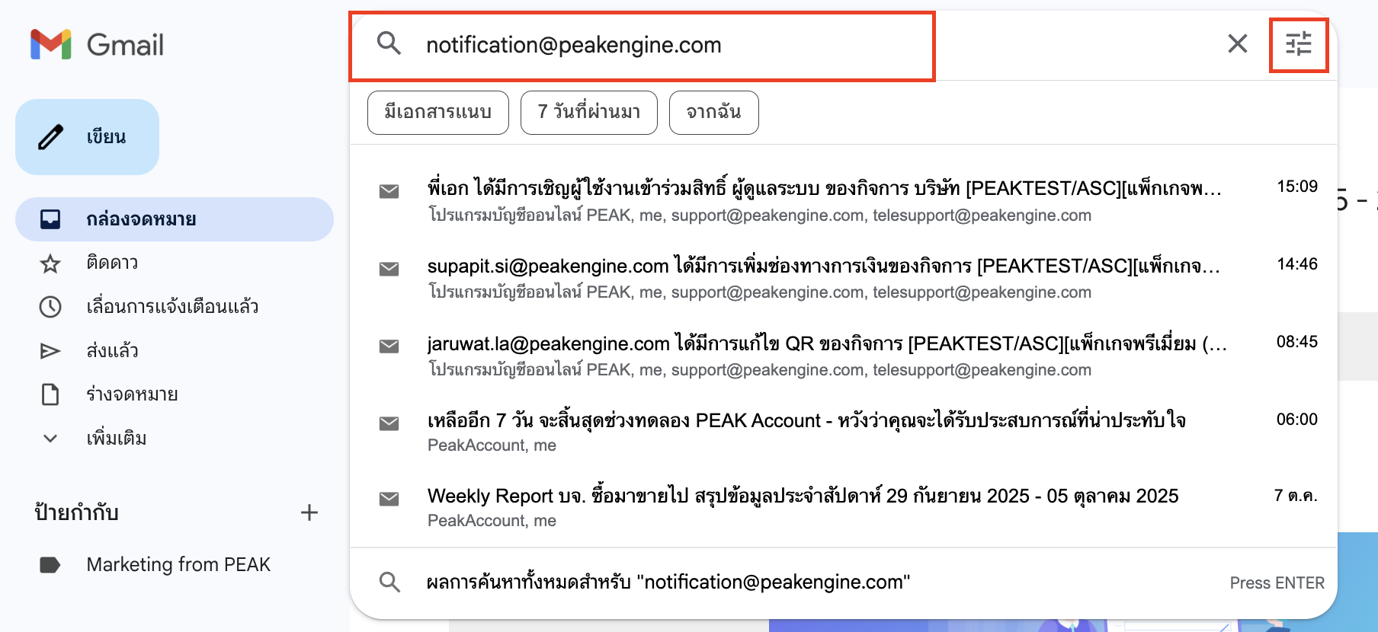Viewport: 1378px width, 632px height.
Task: Click the Press ENTER hint
Action: click(1277, 583)
